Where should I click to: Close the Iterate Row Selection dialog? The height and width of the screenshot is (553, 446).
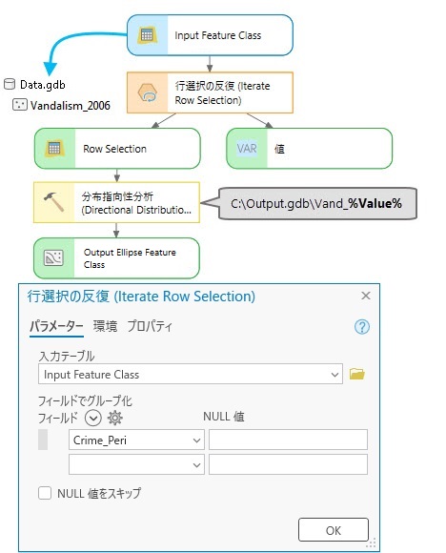(366, 296)
